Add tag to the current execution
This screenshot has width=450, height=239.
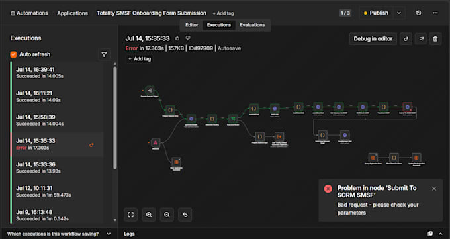[x=140, y=59]
